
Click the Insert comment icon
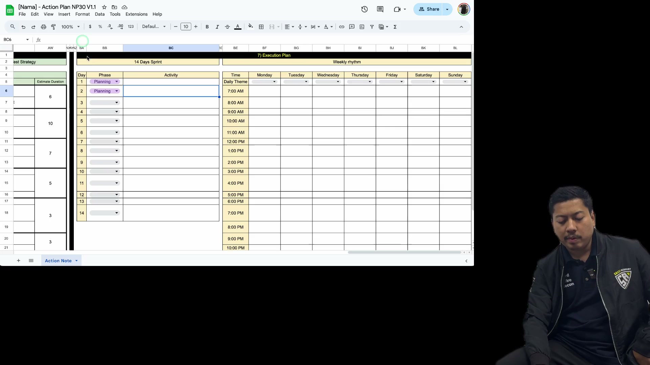click(x=352, y=27)
